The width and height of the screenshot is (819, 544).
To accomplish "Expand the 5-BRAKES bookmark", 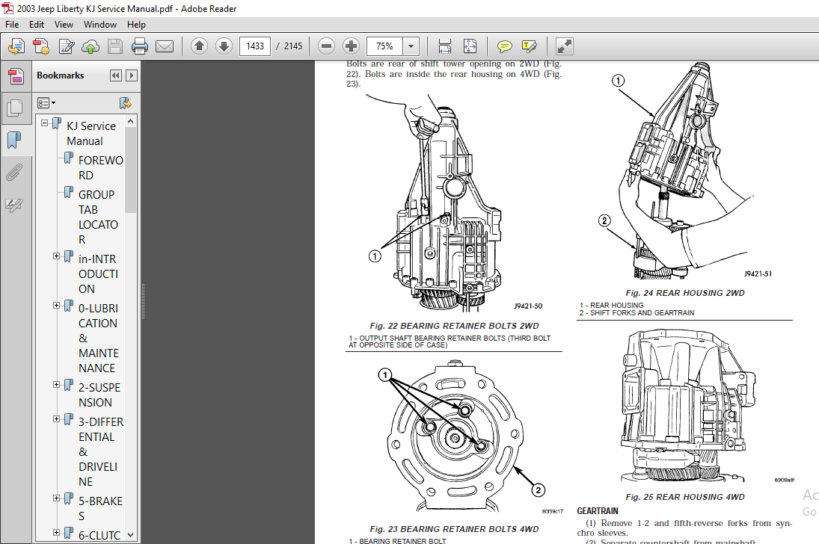I will tap(56, 498).
